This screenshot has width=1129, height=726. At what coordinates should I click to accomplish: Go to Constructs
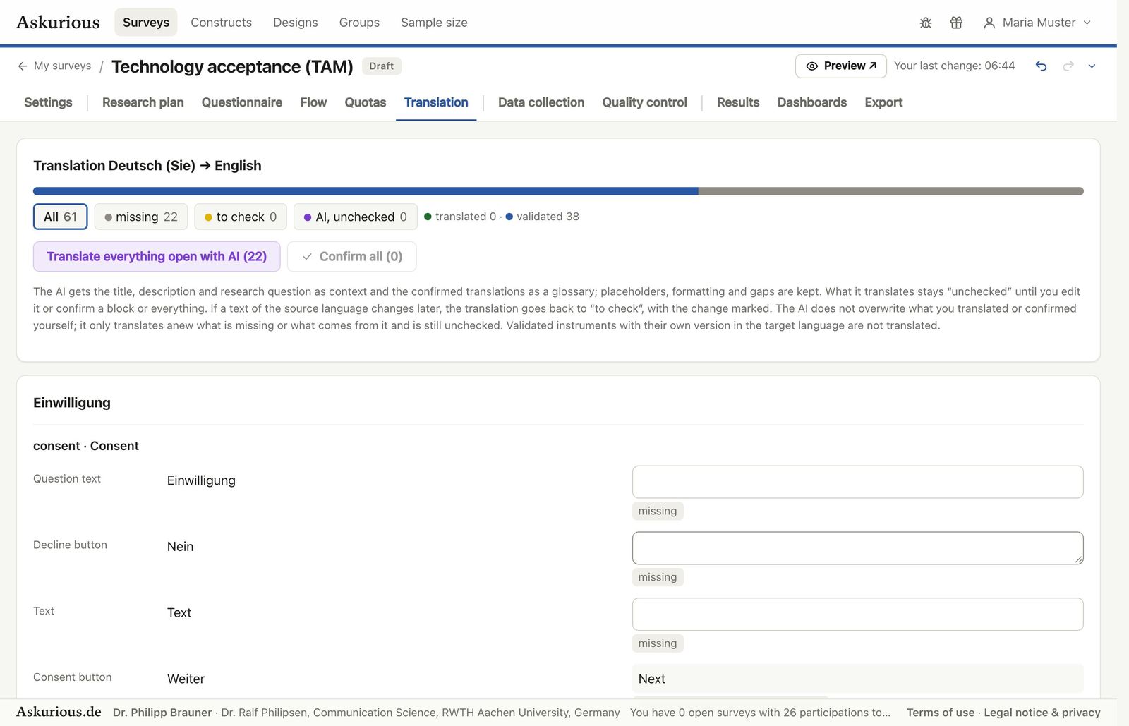[221, 23]
